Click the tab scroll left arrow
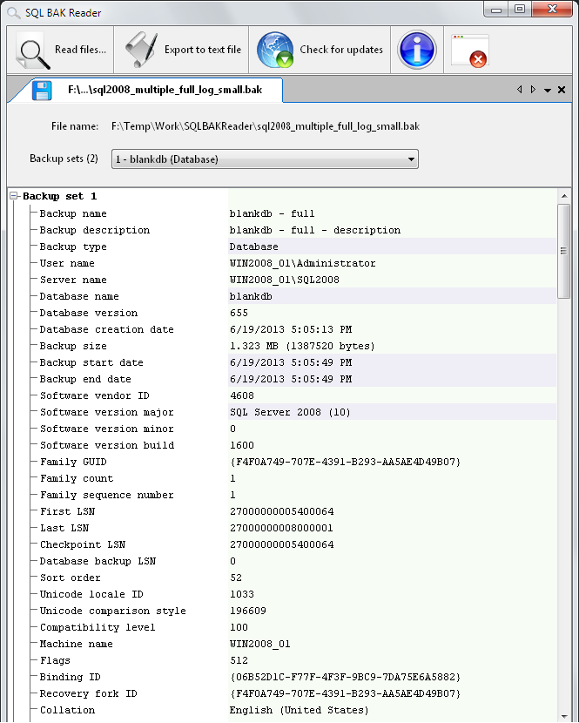This screenshot has width=579, height=723. [520, 90]
